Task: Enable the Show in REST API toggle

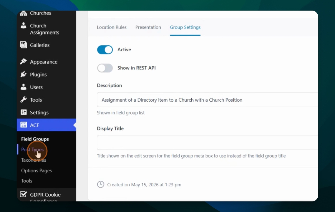Action: click(x=105, y=68)
